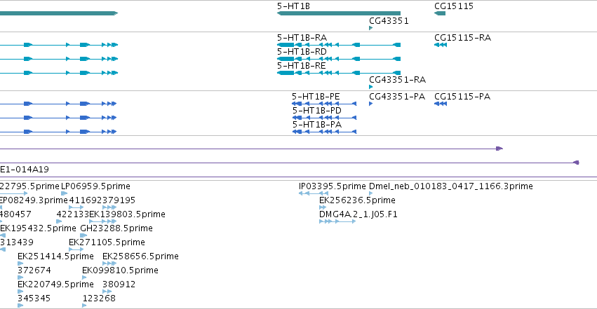
Task: Select the 5-HT1B gene bar
Action: point(338,13)
